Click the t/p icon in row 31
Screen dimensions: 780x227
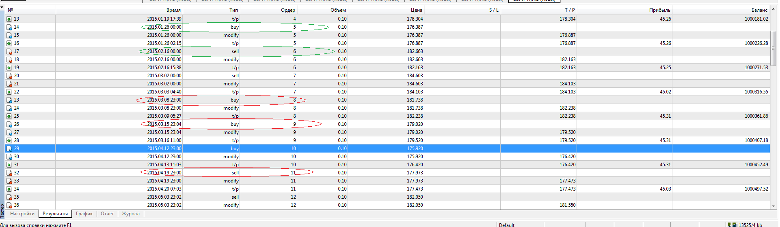click(x=9, y=165)
